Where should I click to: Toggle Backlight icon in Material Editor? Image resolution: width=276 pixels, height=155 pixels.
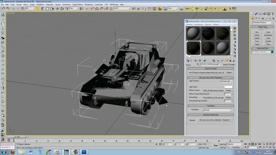[x=235, y=31]
